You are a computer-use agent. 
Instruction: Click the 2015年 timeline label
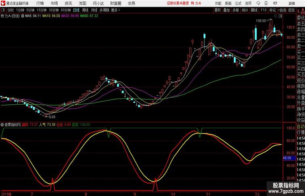[x=6, y=194]
